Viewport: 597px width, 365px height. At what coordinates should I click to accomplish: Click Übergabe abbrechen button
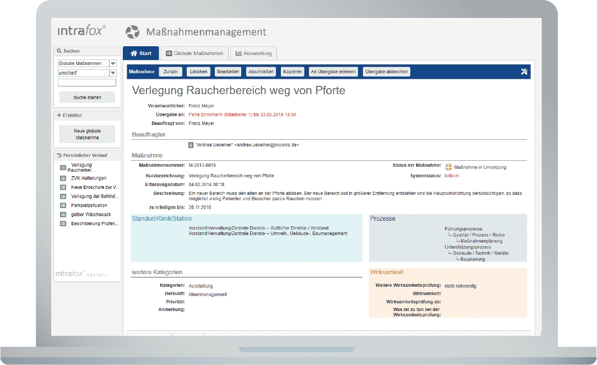(387, 72)
